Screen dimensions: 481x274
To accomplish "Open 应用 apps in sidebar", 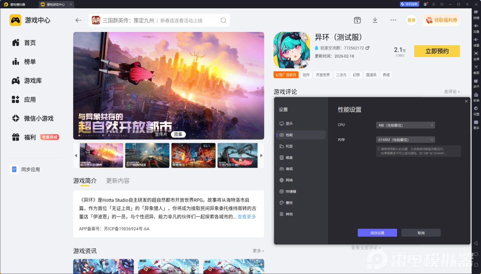I will 24,100.
